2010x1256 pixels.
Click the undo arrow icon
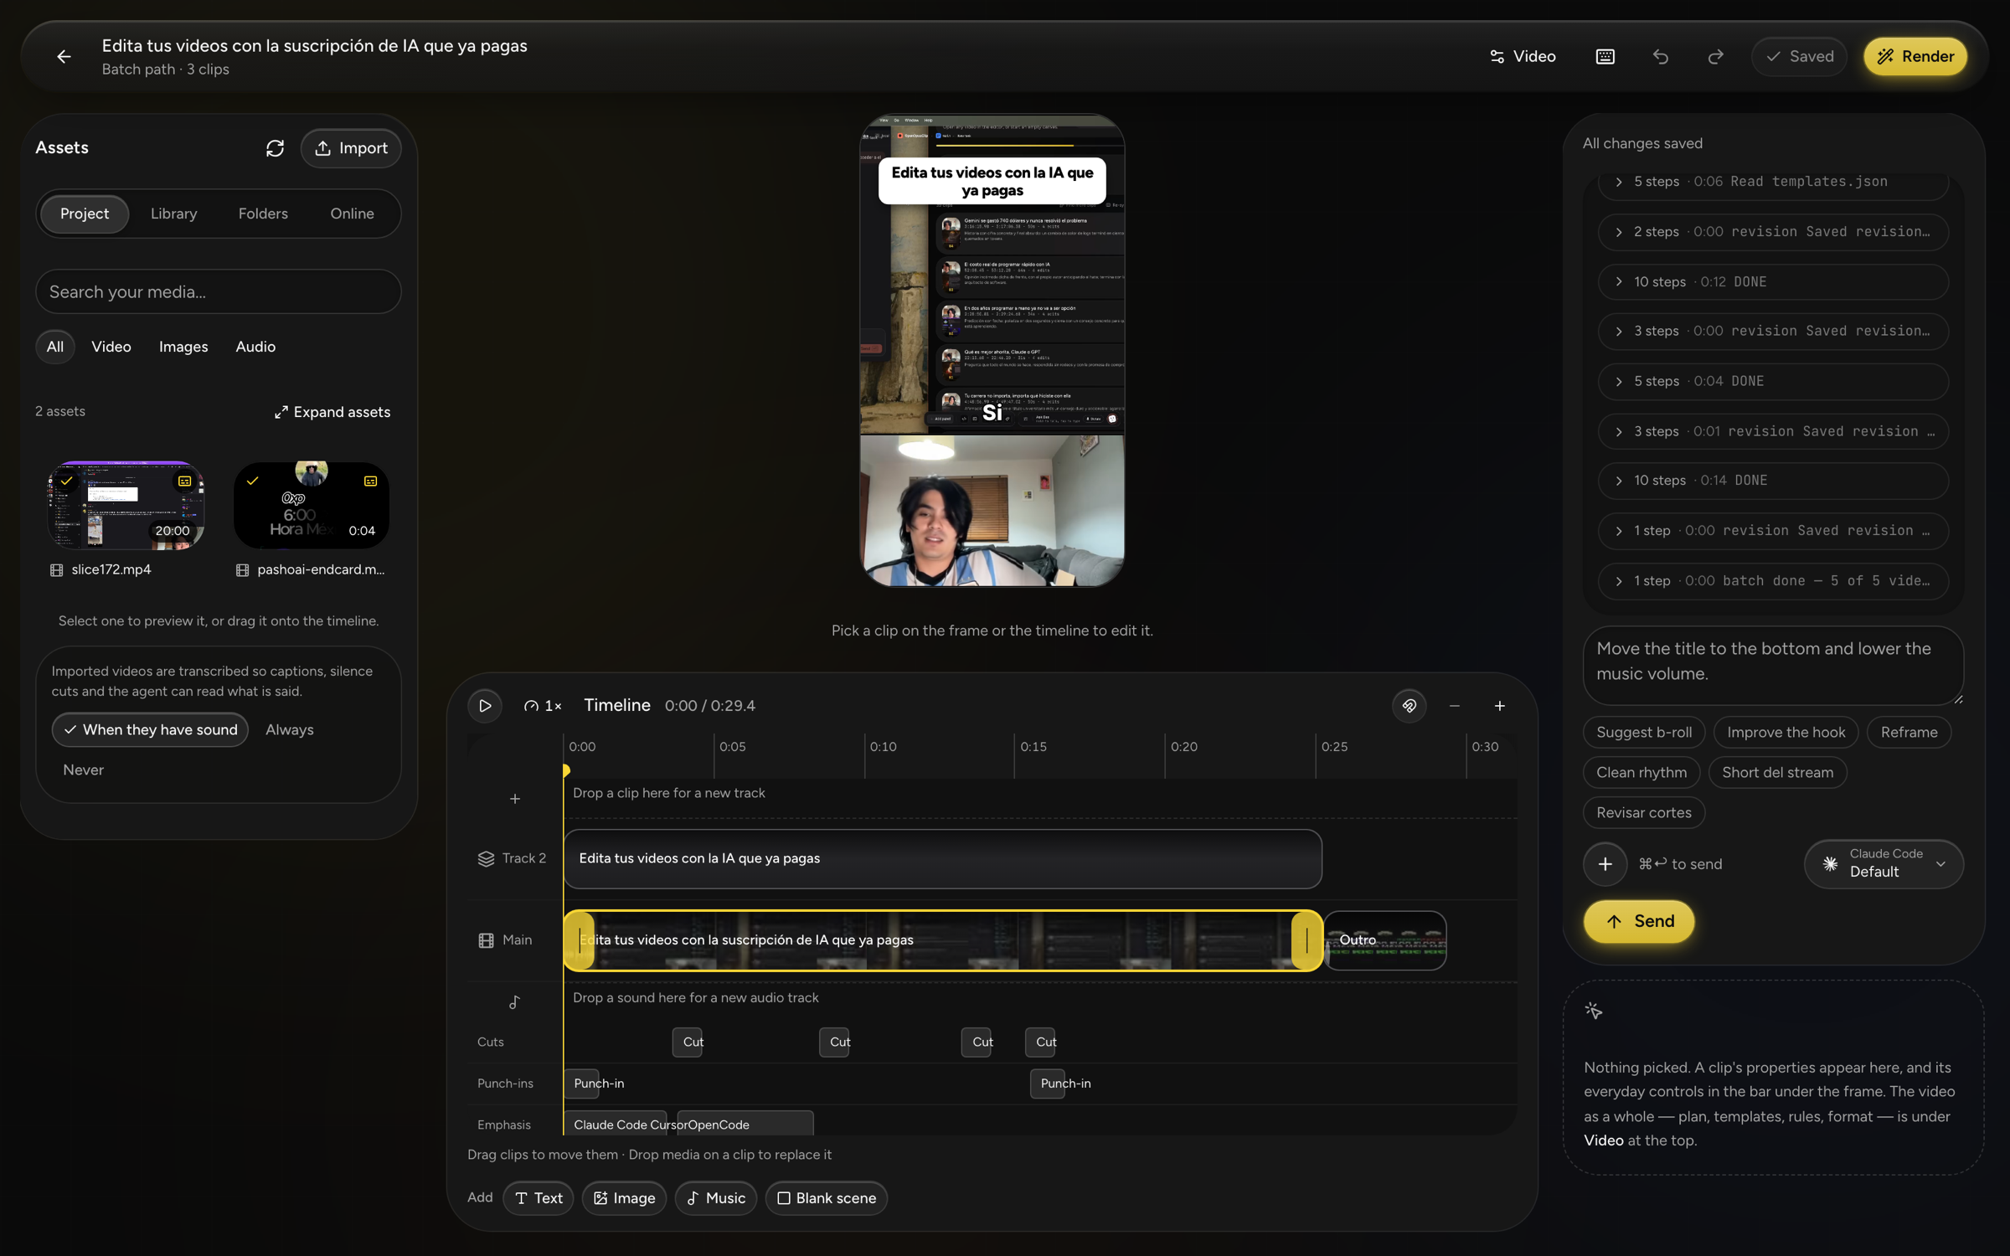coord(1660,56)
